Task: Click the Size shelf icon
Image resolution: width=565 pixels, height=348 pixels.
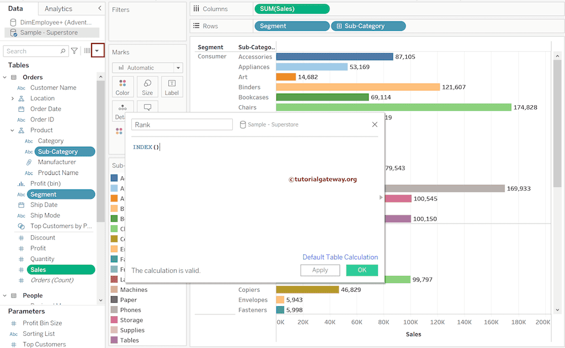Action: click(147, 86)
